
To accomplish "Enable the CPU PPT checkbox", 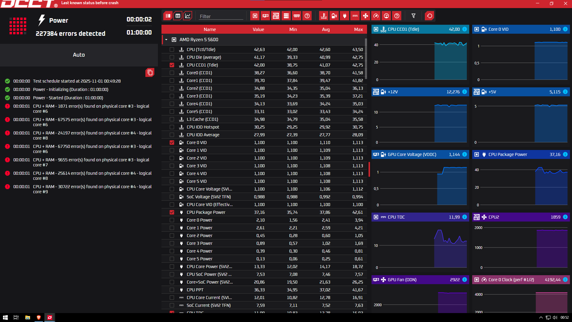I will coord(172,290).
